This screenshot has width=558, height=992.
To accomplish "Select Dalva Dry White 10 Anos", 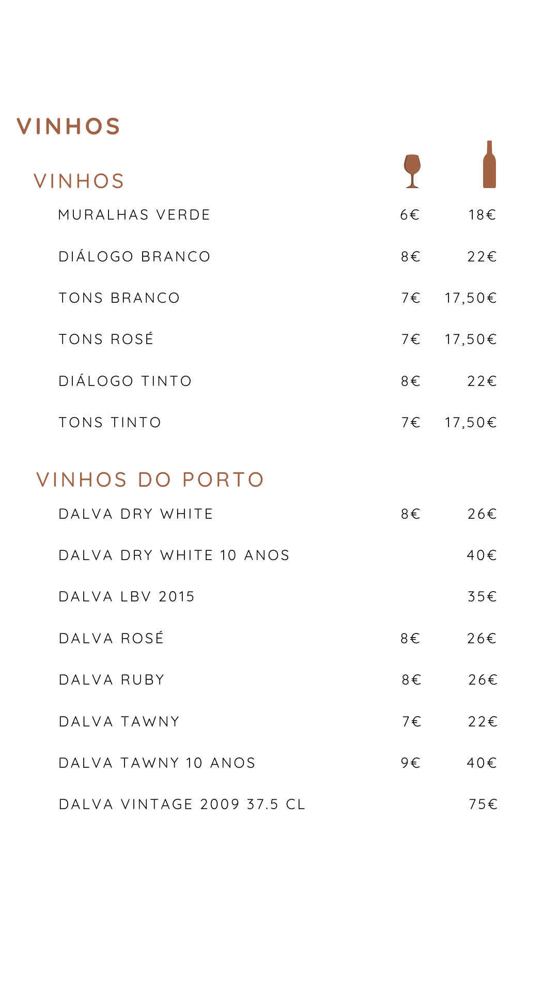I will coord(174,555).
